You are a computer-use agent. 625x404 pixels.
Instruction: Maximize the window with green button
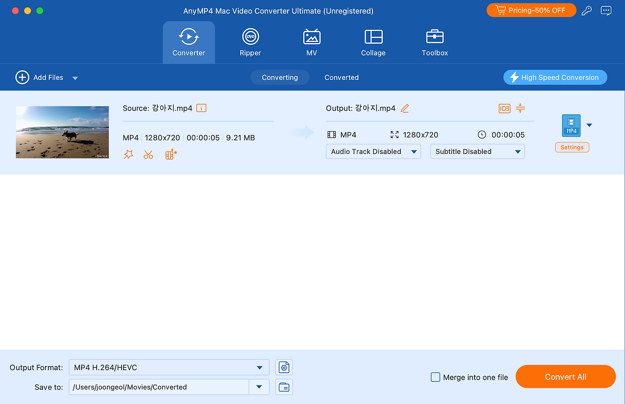point(40,11)
